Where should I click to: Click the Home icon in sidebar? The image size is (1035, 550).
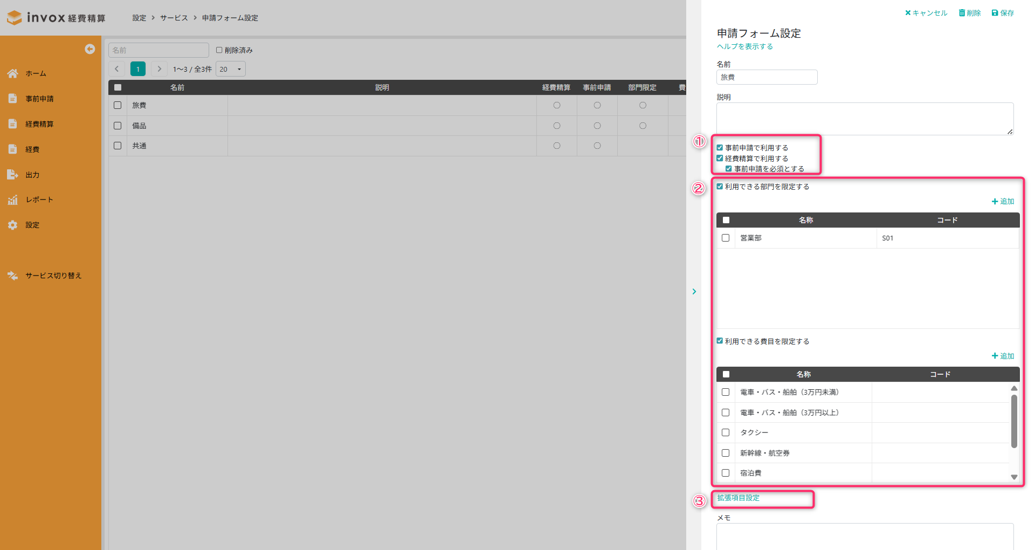click(x=13, y=73)
